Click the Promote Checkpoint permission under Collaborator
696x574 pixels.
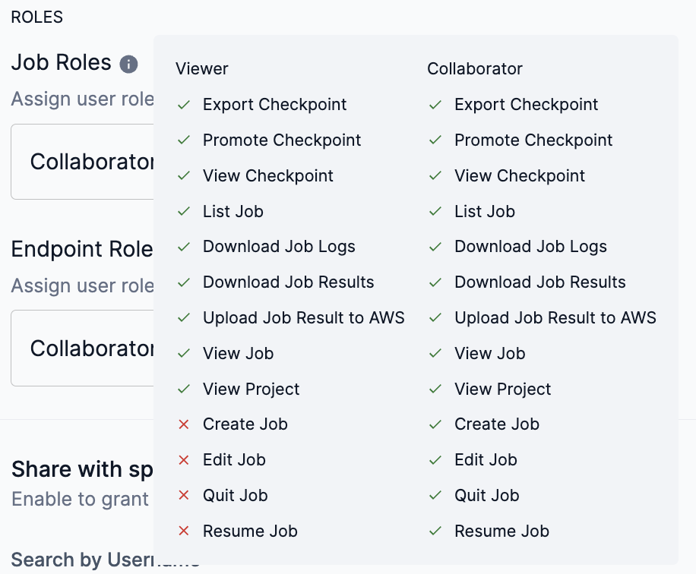pos(533,140)
